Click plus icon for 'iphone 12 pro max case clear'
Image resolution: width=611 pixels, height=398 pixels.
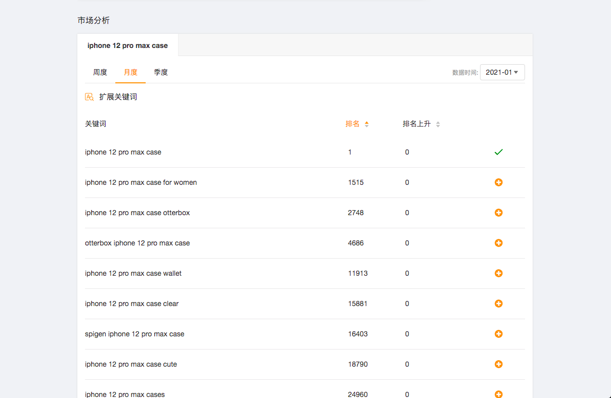[x=498, y=304]
